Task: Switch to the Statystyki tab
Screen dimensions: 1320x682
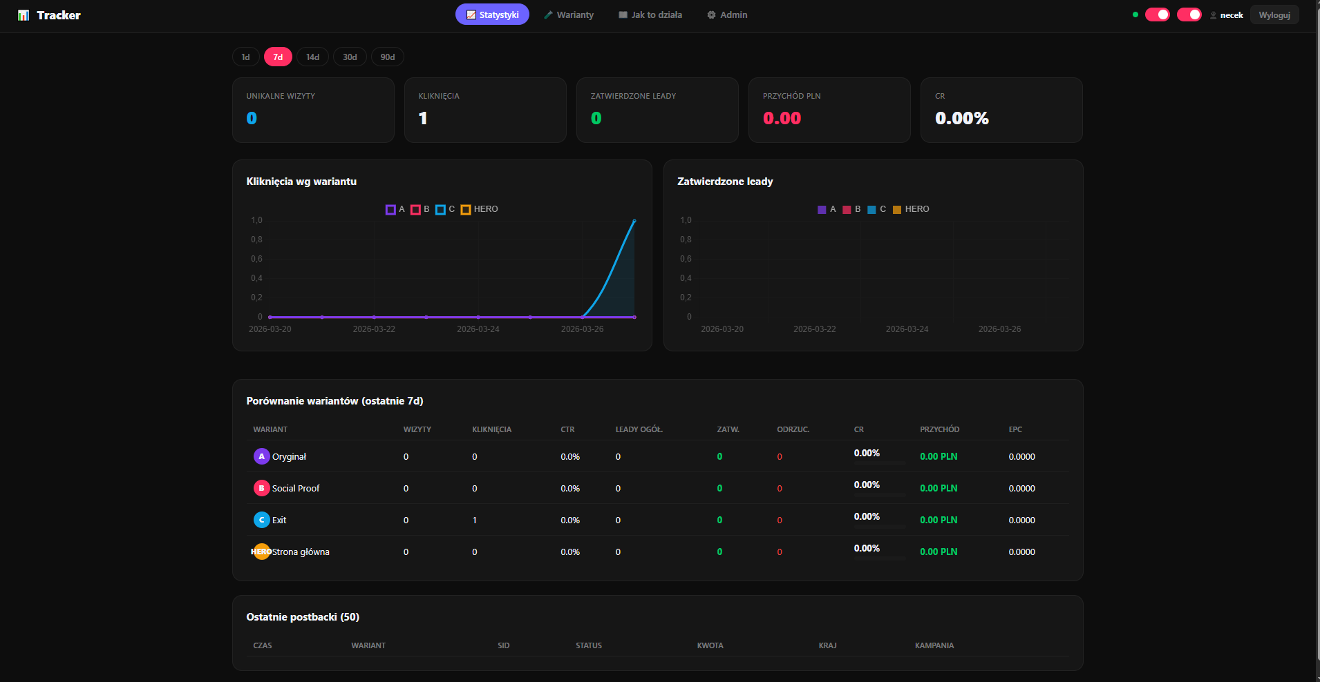Action: point(492,14)
